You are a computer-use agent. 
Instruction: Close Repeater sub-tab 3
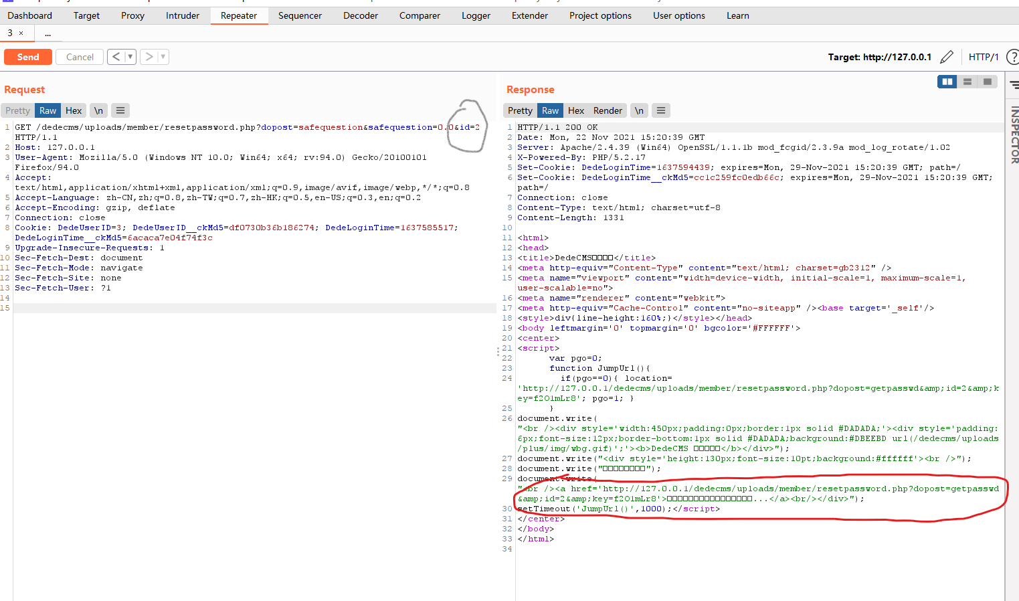21,33
